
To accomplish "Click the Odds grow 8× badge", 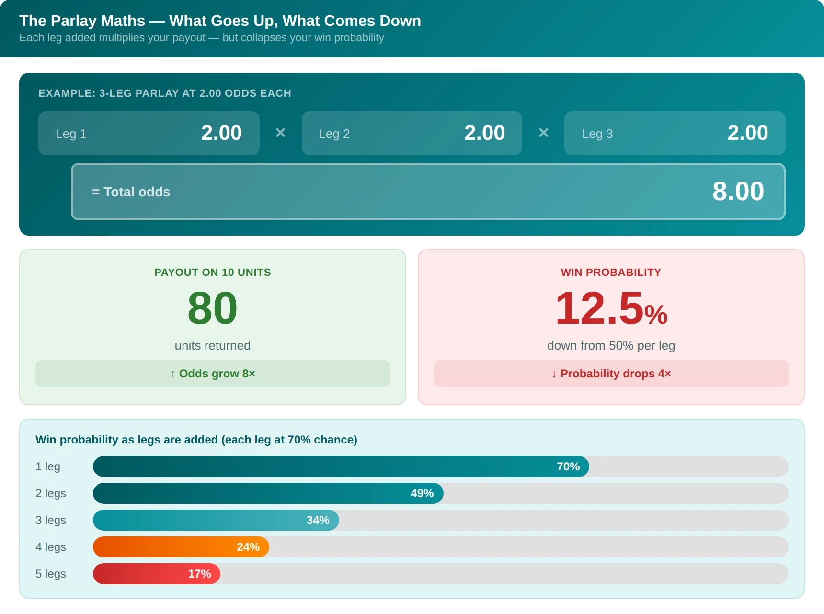I will [213, 374].
